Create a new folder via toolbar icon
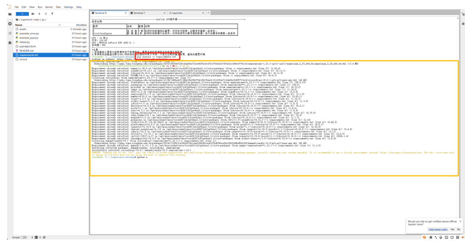The image size is (465, 241). (33, 14)
